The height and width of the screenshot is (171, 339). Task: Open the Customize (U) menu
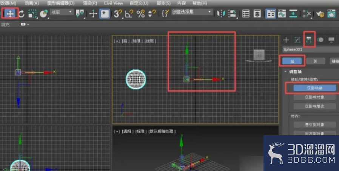(x=139, y=3)
